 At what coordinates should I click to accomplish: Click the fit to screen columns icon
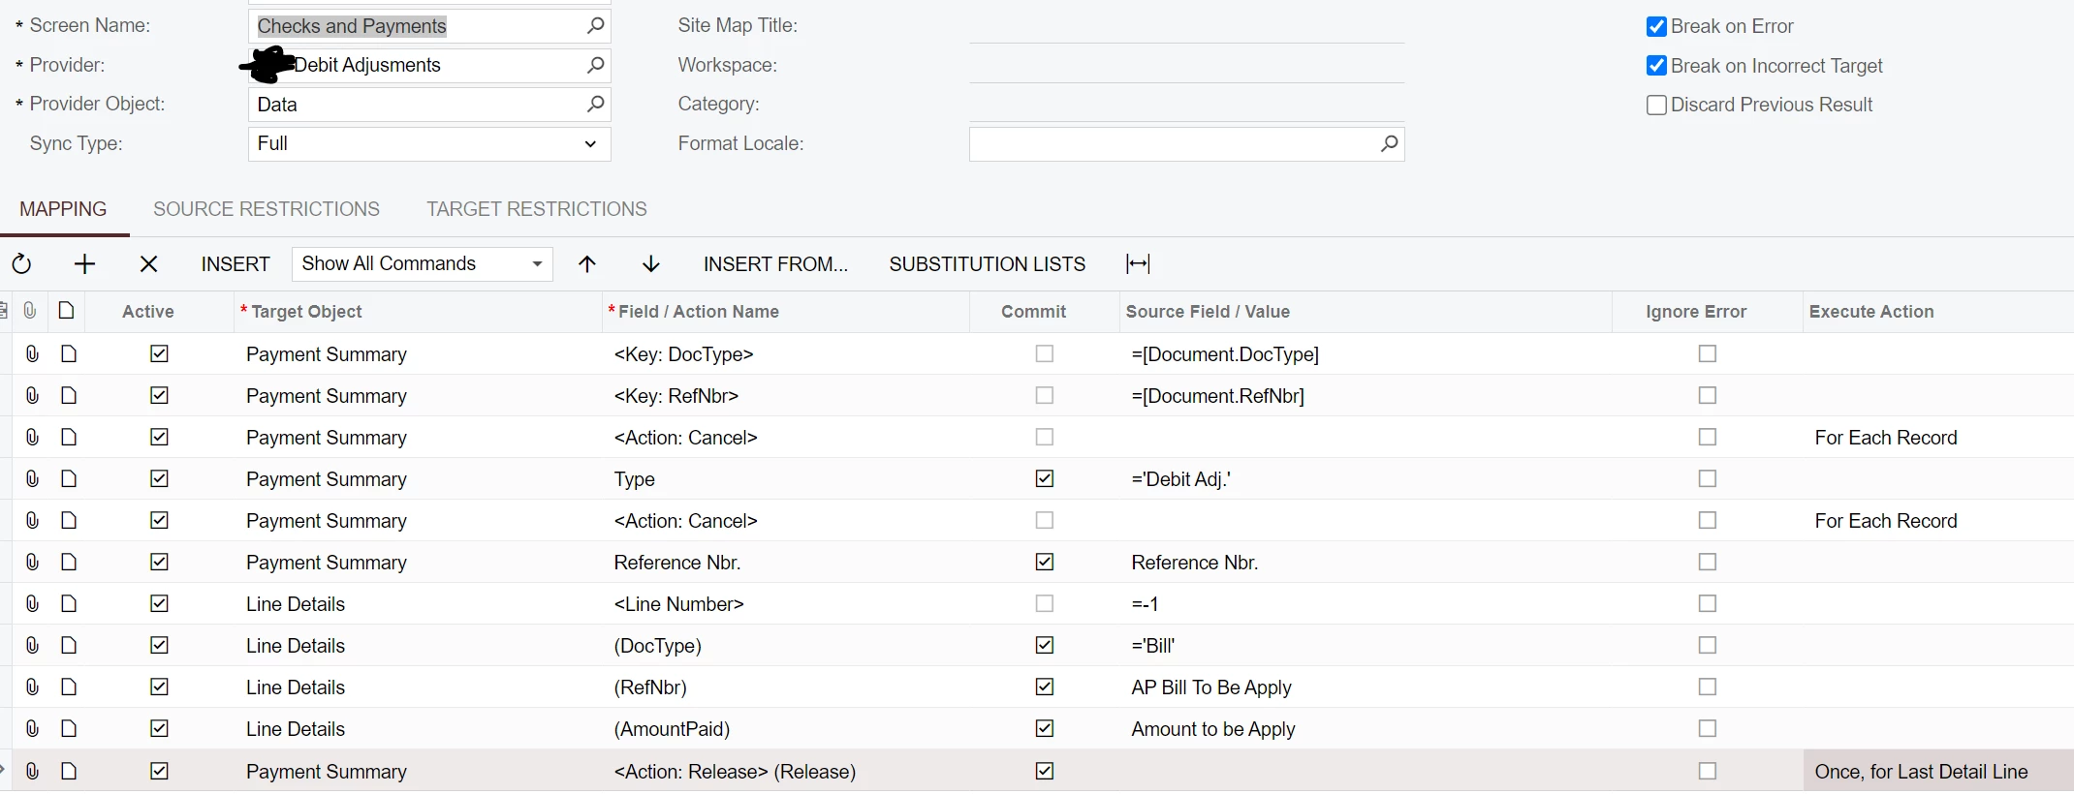(1138, 264)
